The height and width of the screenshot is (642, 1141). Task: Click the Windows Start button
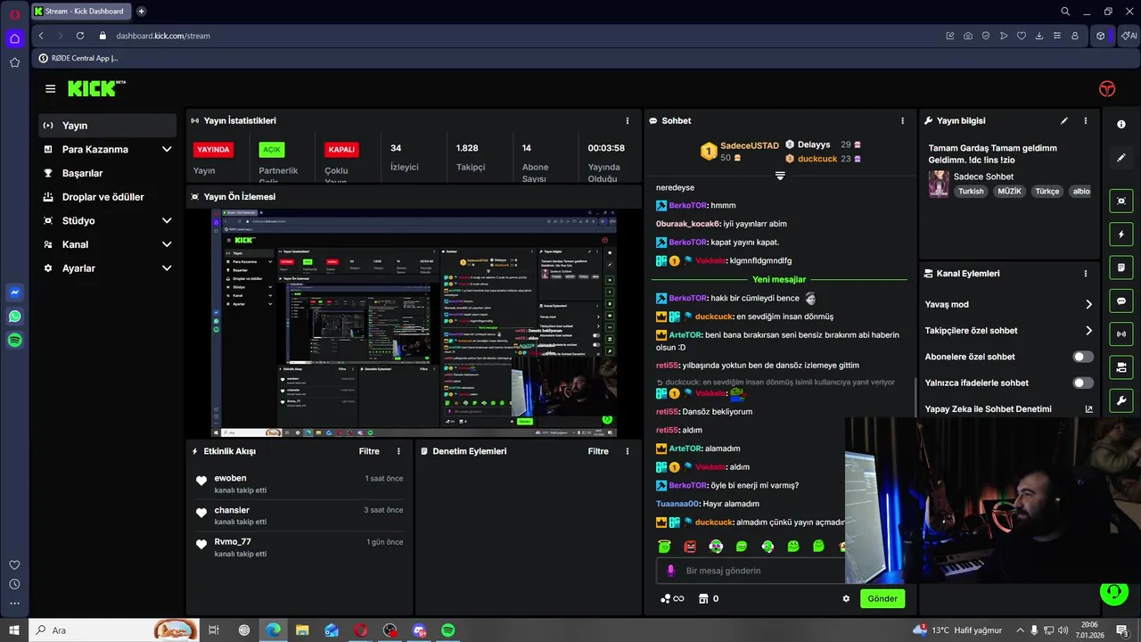[x=14, y=630]
